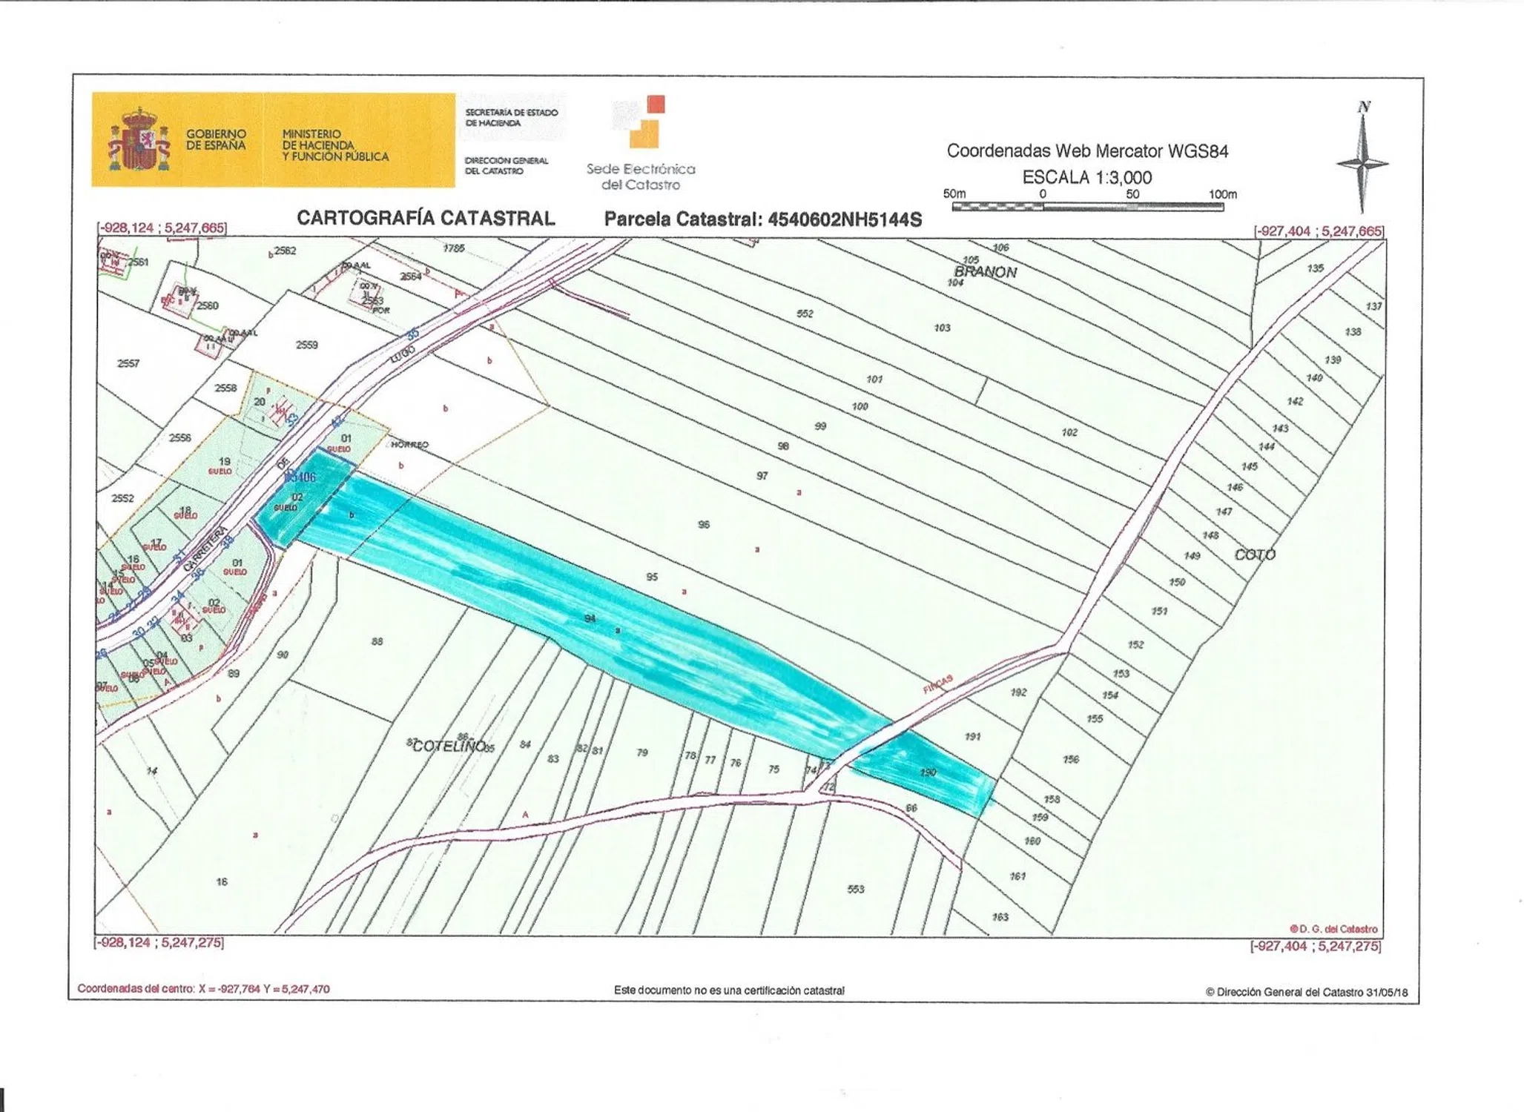This screenshot has width=1524, height=1112.
Task: Click the ESCALA 1:3,000 text
Action: pyautogui.click(x=1086, y=178)
